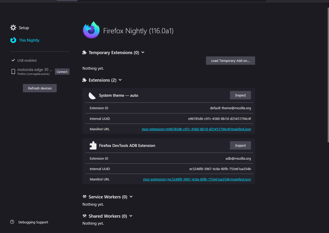Click the motorola edge phone device icon
The image size is (329, 233).
tap(13, 72)
